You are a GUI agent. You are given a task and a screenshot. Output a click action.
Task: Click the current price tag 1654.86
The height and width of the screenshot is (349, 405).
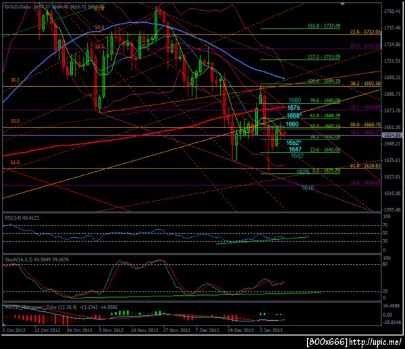pos(391,135)
